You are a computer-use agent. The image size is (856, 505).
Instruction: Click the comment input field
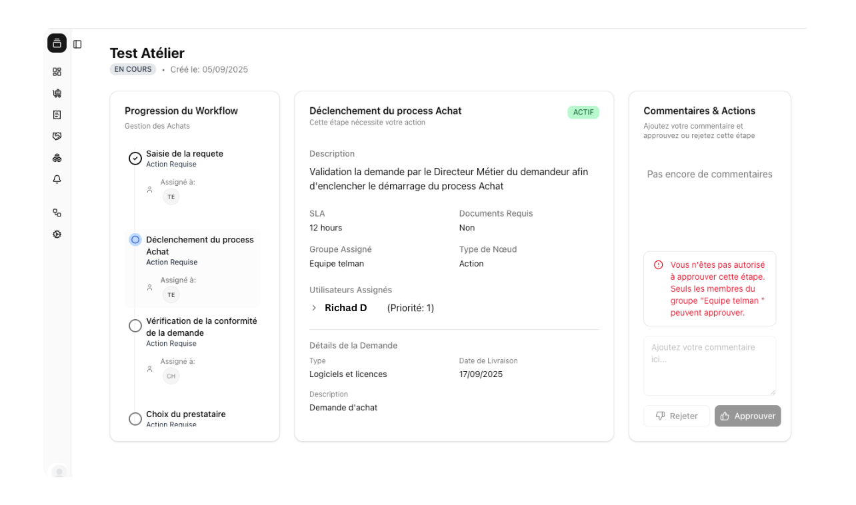click(709, 365)
